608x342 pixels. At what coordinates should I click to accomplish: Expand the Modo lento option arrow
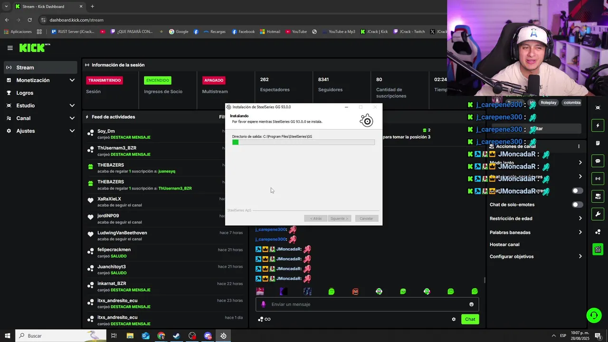[x=580, y=162]
